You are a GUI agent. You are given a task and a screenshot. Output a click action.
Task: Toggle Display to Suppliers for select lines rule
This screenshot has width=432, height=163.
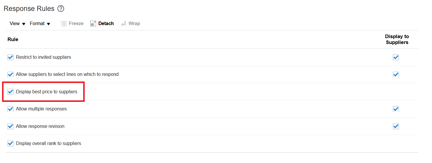point(396,74)
